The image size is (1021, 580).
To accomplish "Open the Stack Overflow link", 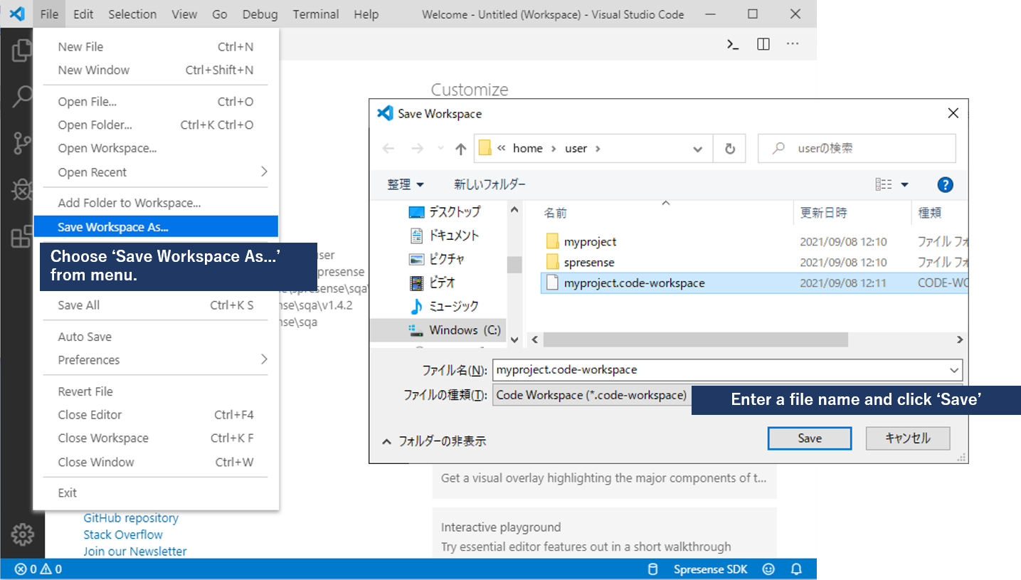I will (x=122, y=534).
